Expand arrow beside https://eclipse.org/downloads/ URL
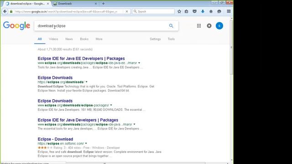Viewport: 292px width, 164px height. [86, 82]
